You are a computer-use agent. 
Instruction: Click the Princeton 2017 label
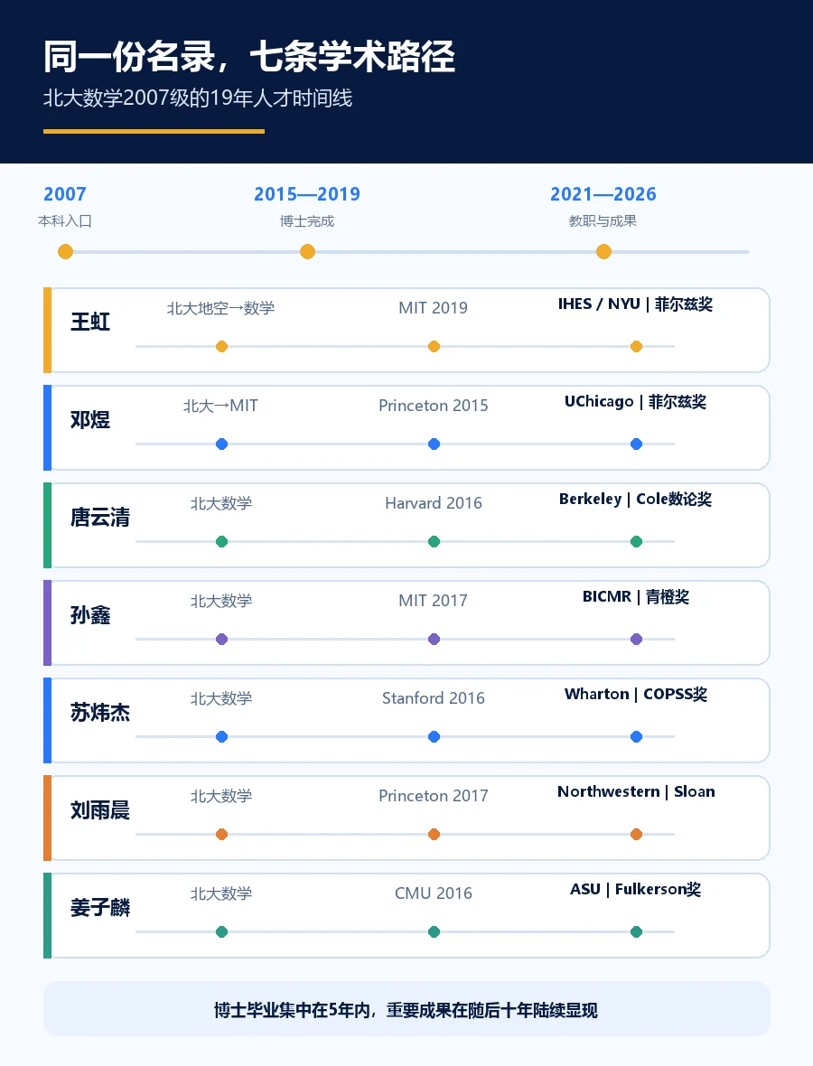[433, 796]
